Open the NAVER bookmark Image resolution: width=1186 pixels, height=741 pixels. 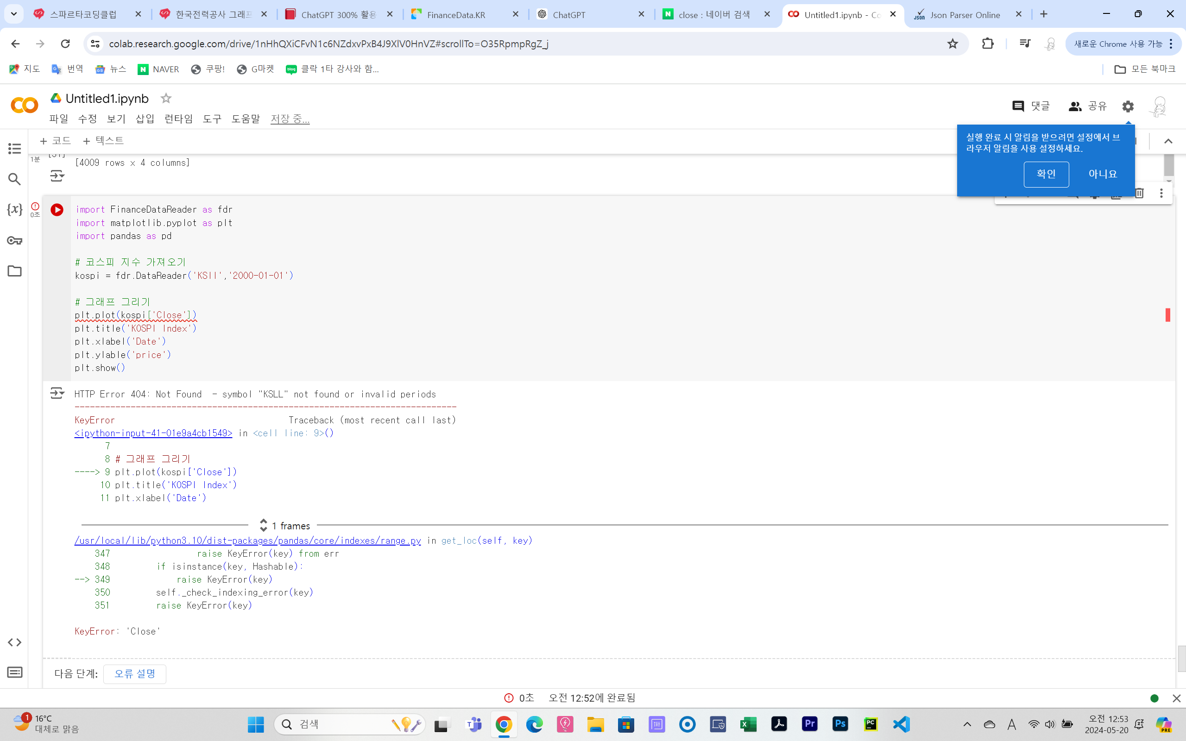coord(158,69)
